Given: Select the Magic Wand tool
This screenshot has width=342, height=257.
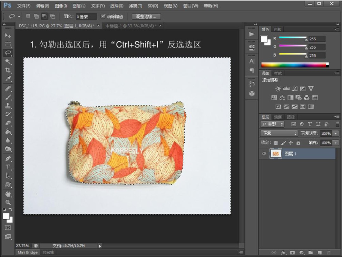Looking at the screenshot, I should [x=8, y=62].
